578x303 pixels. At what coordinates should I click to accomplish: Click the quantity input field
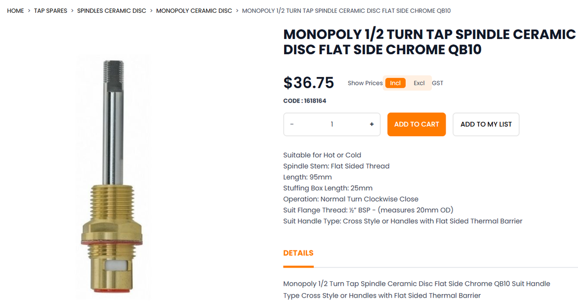pos(331,124)
